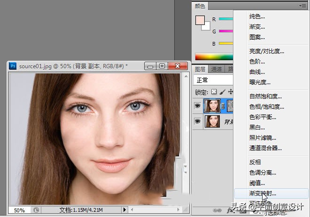310x217 pixels.
Task: Hide the 背景 副本 layer with eye icon
Action: [x=197, y=106]
